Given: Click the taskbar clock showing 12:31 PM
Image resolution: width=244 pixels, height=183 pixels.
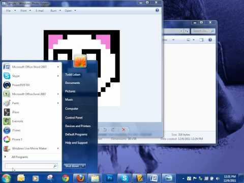Looking at the screenshot, I should coord(230,178).
